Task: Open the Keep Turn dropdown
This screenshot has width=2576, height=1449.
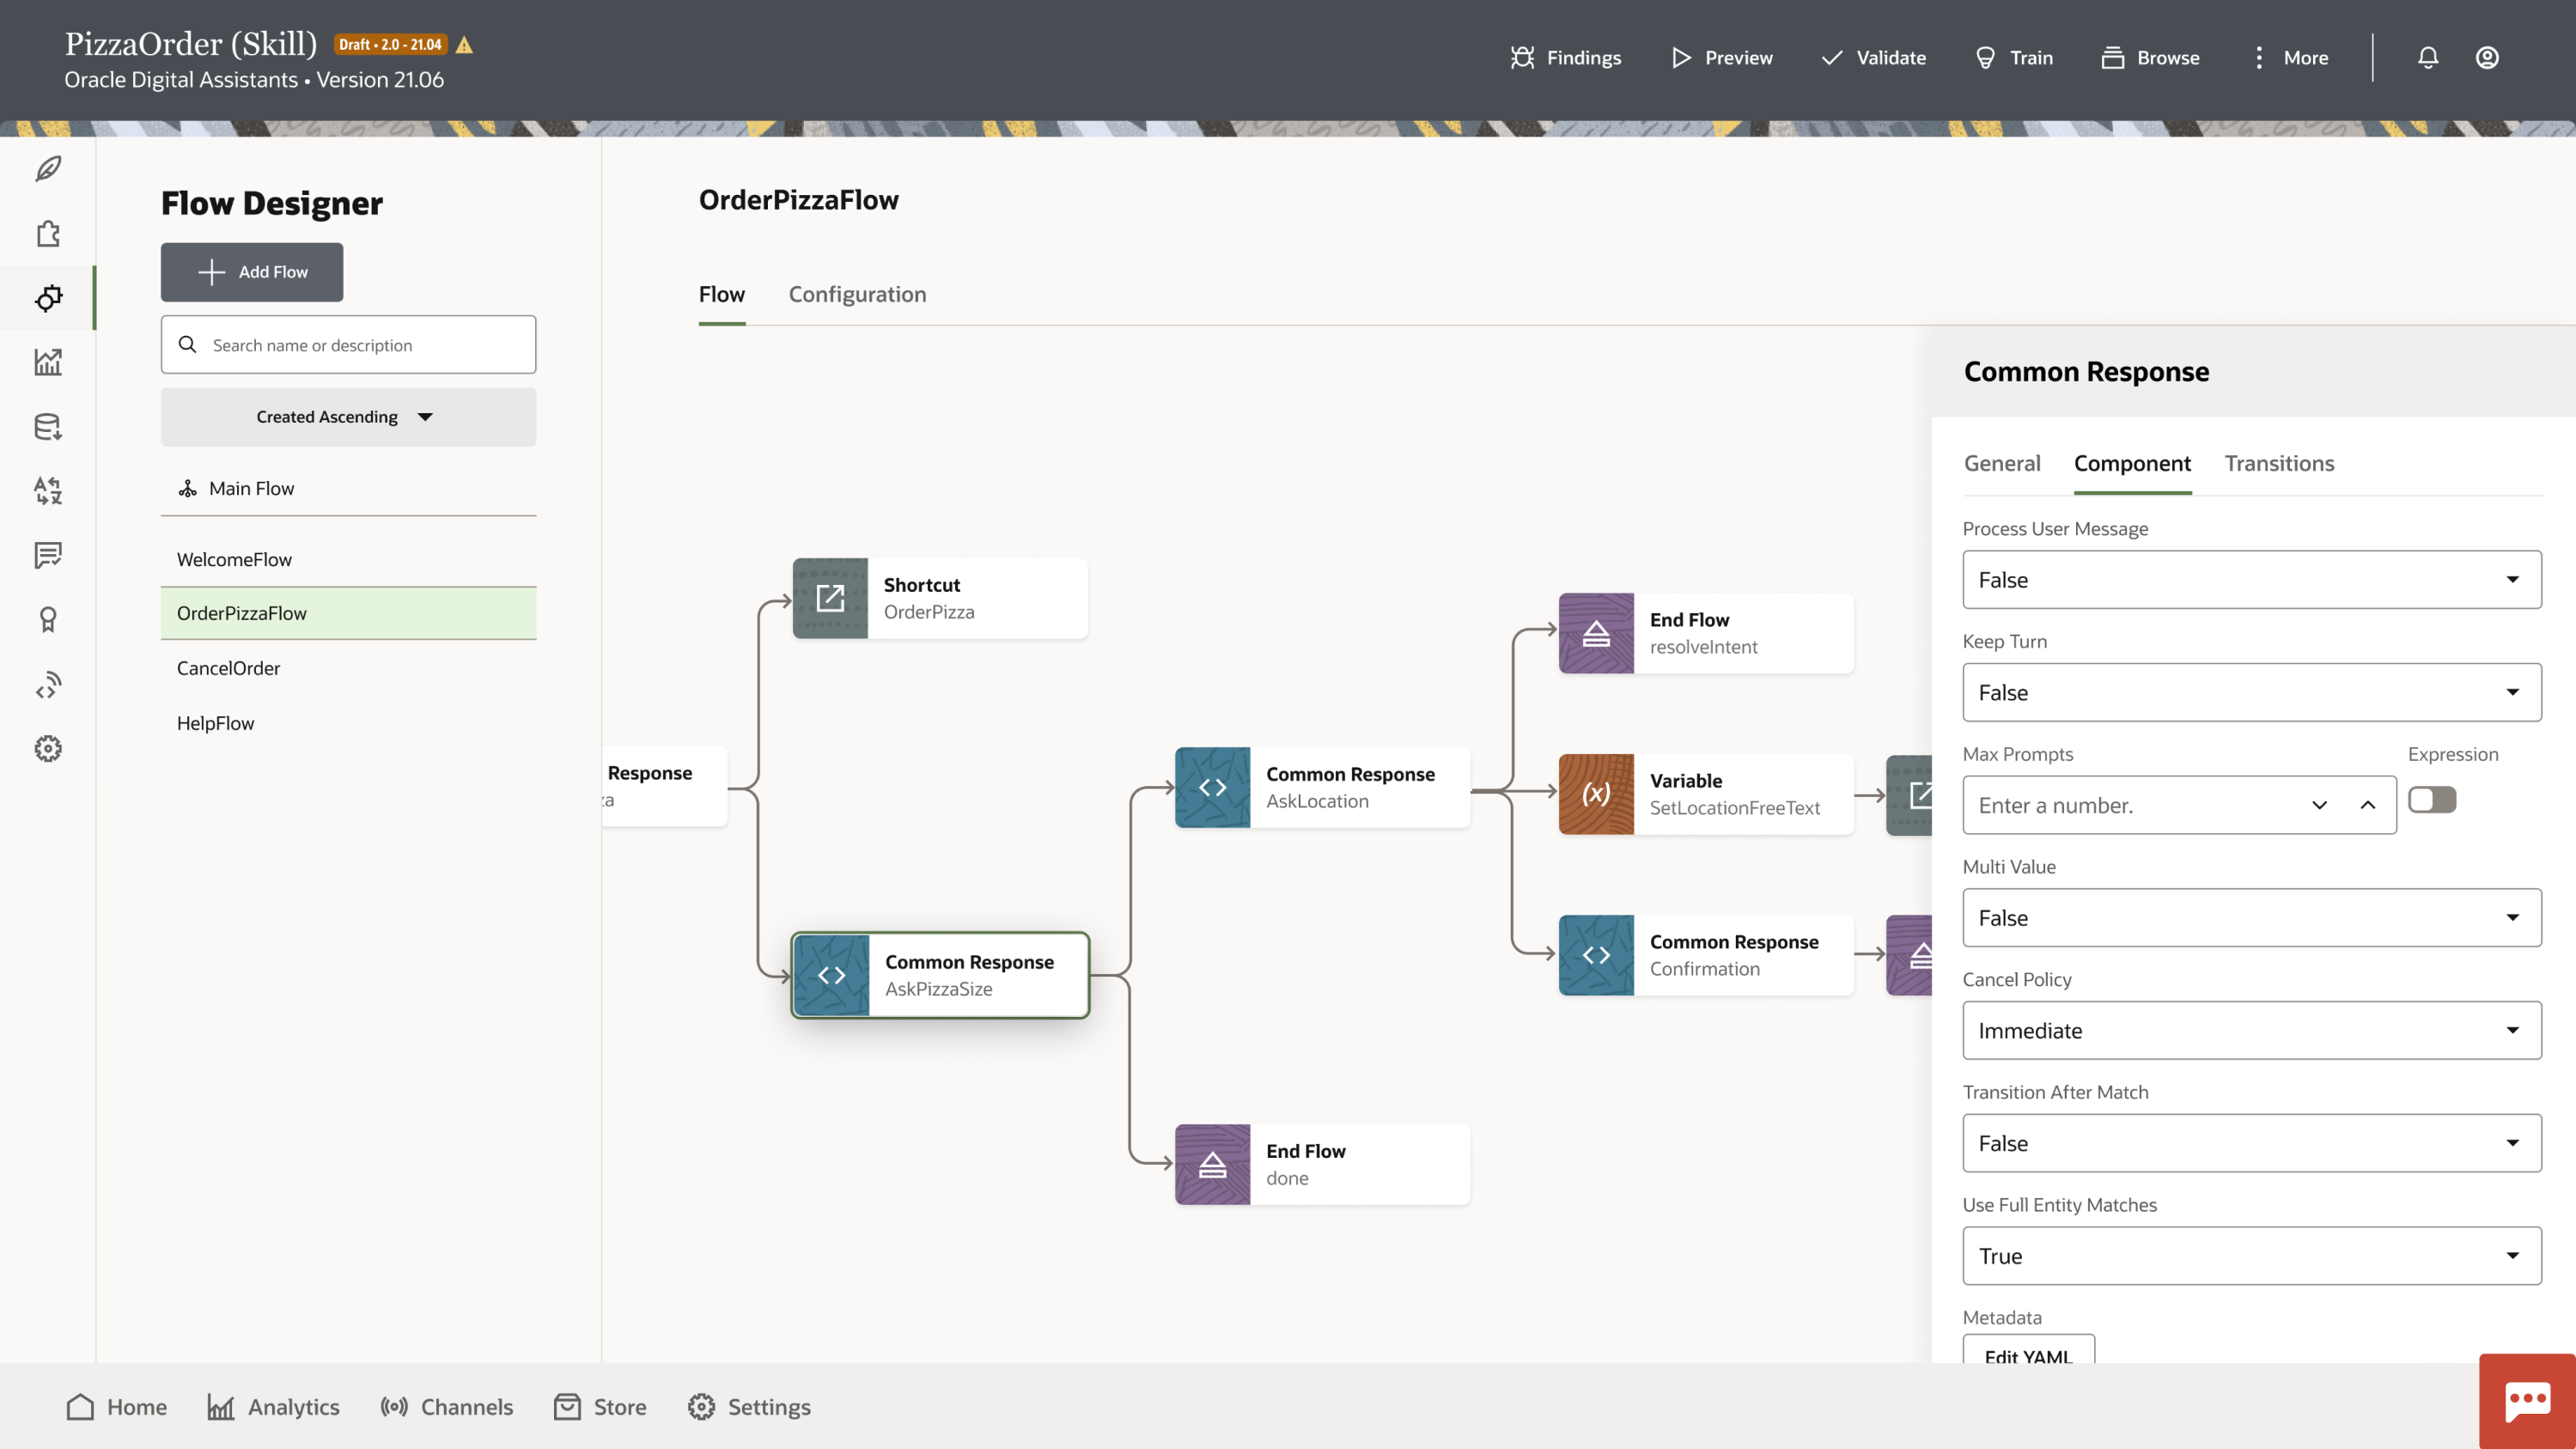Action: coord(2252,692)
